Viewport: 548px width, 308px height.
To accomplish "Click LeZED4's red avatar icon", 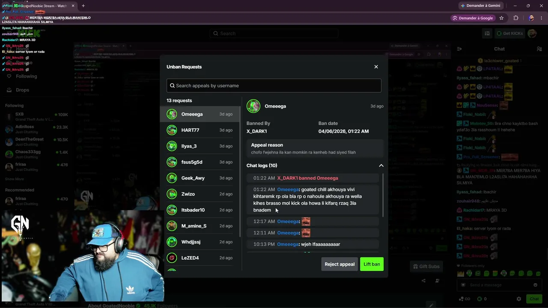I will click(x=172, y=258).
